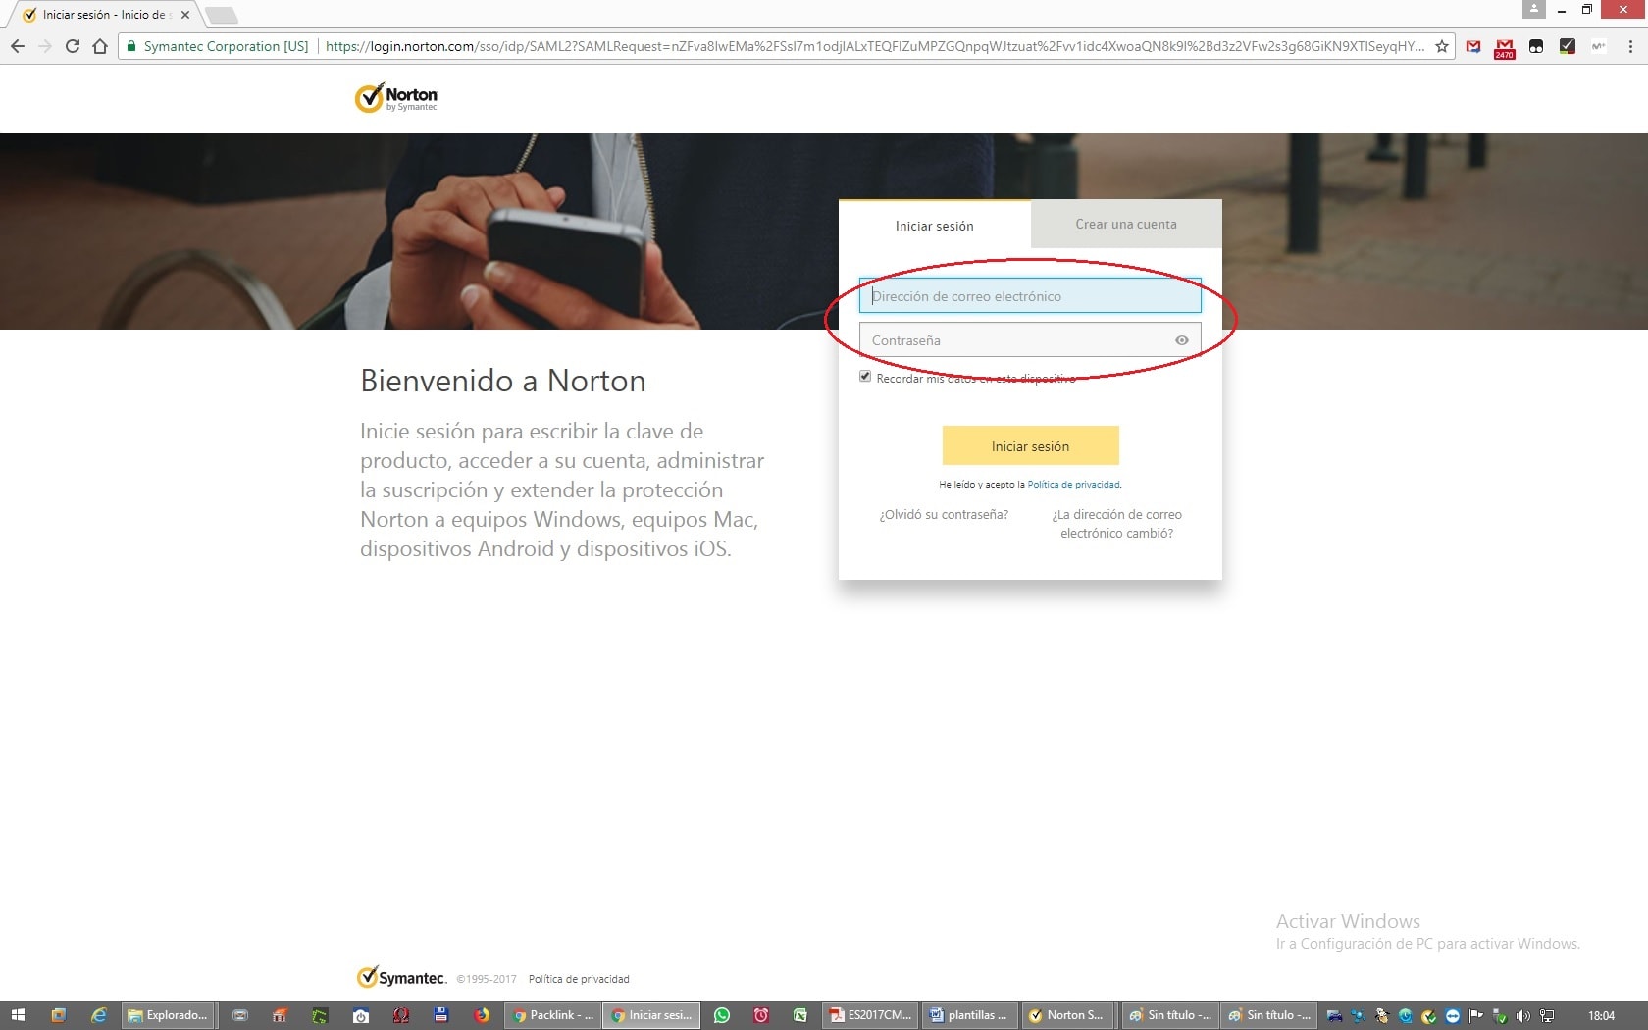
Task: Click the '©1995-2017' copyright text
Action: 487,979
